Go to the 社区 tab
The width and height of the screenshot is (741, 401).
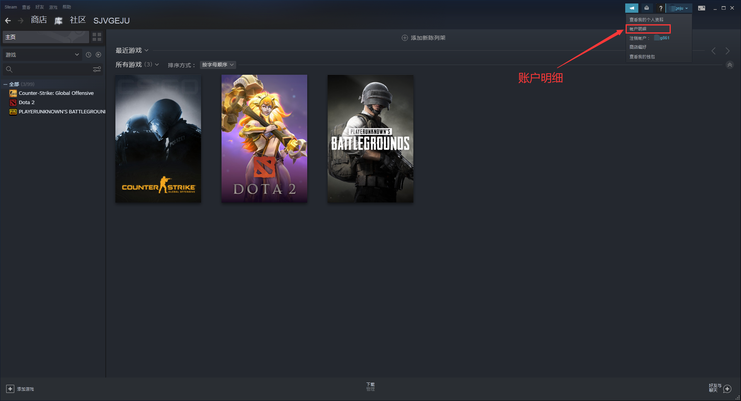click(78, 20)
